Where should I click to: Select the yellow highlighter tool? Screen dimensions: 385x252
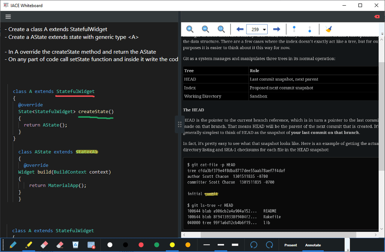pos(29,244)
